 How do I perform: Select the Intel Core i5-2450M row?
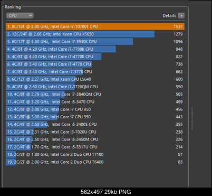(x=95, y=139)
